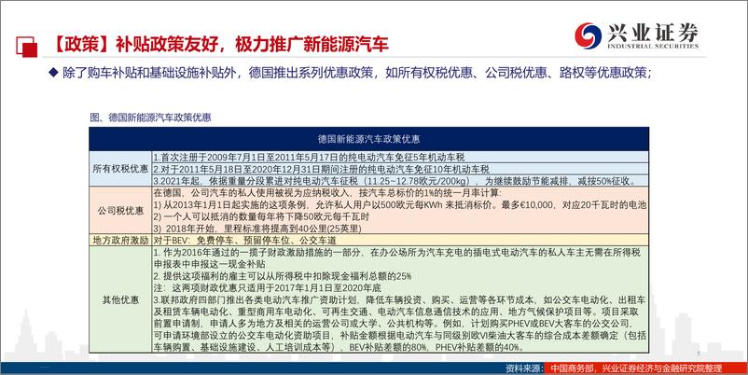748x375 pixels.
Task: Click the note 注：这两项财政优惠只适用于
Action: pyautogui.click(x=267, y=288)
